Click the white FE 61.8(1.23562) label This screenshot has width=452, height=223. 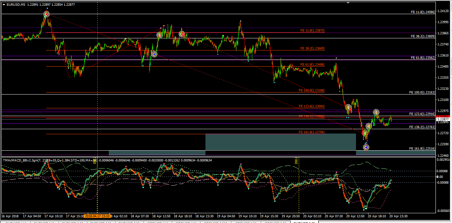coord(423,58)
